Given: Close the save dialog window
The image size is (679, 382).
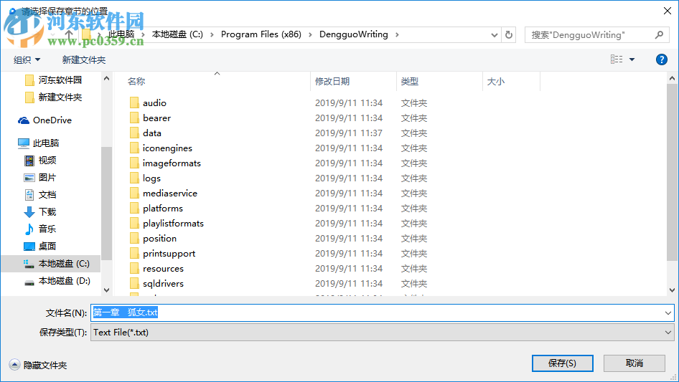Looking at the screenshot, I should [x=668, y=11].
